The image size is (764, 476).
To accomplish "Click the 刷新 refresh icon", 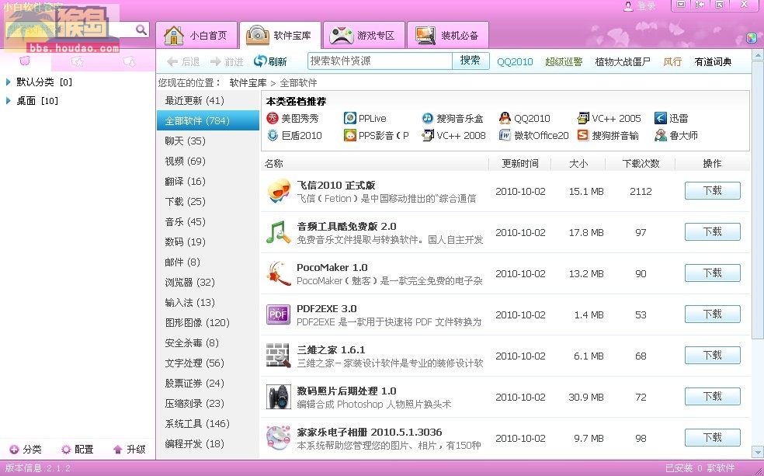I will point(260,61).
